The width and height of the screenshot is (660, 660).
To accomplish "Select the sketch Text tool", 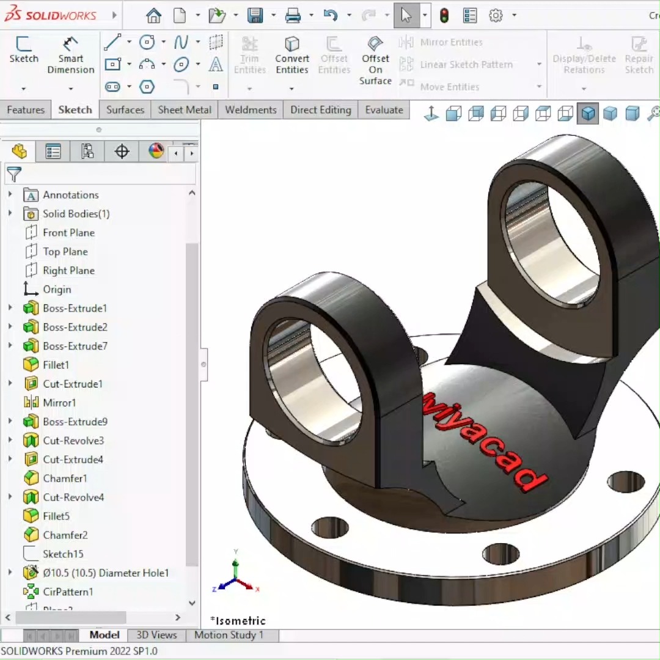I will 216,64.
